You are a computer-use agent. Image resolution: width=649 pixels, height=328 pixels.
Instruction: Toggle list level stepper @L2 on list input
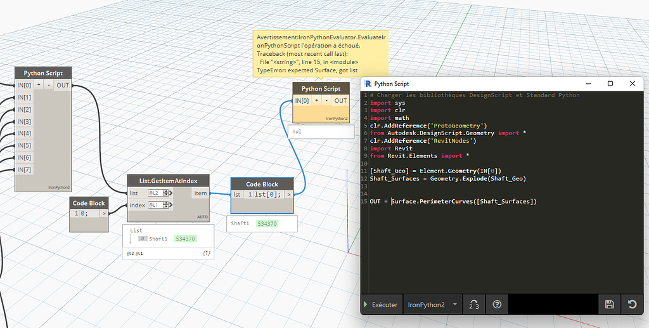(157, 193)
